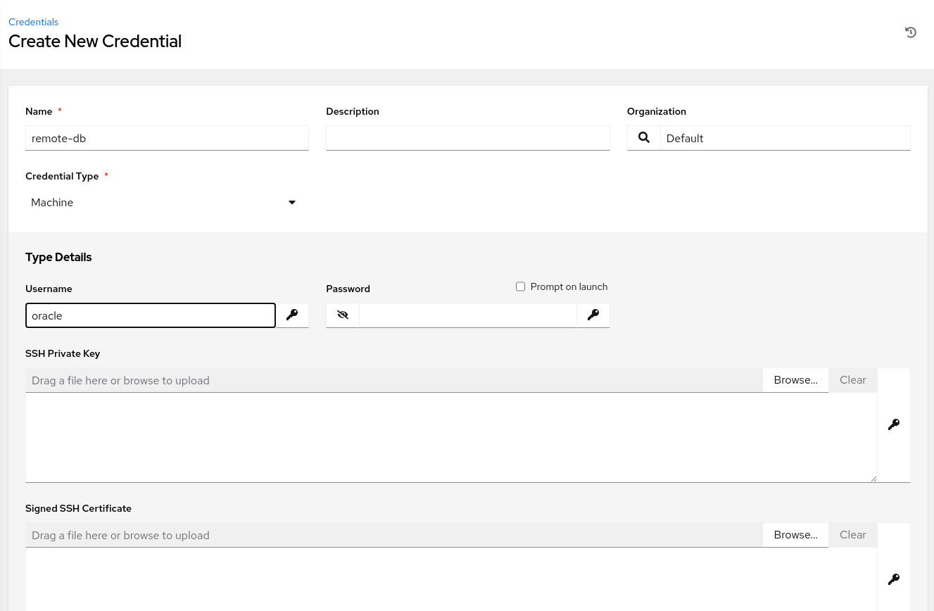934x611 pixels.
Task: Browse for an SSH Private Key file
Action: coord(795,380)
